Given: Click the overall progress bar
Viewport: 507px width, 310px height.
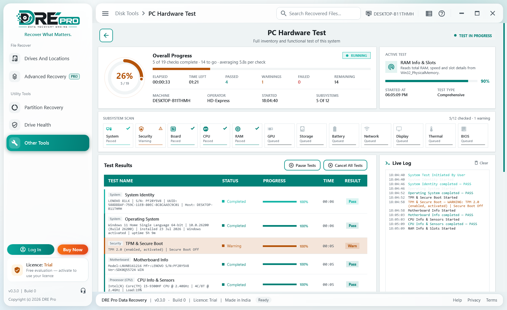Looking at the screenshot, I should click(x=262, y=69).
